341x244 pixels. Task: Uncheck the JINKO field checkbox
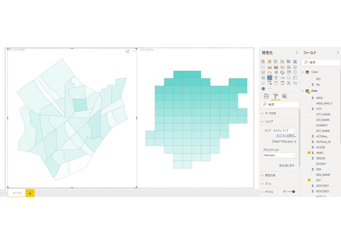click(x=309, y=153)
